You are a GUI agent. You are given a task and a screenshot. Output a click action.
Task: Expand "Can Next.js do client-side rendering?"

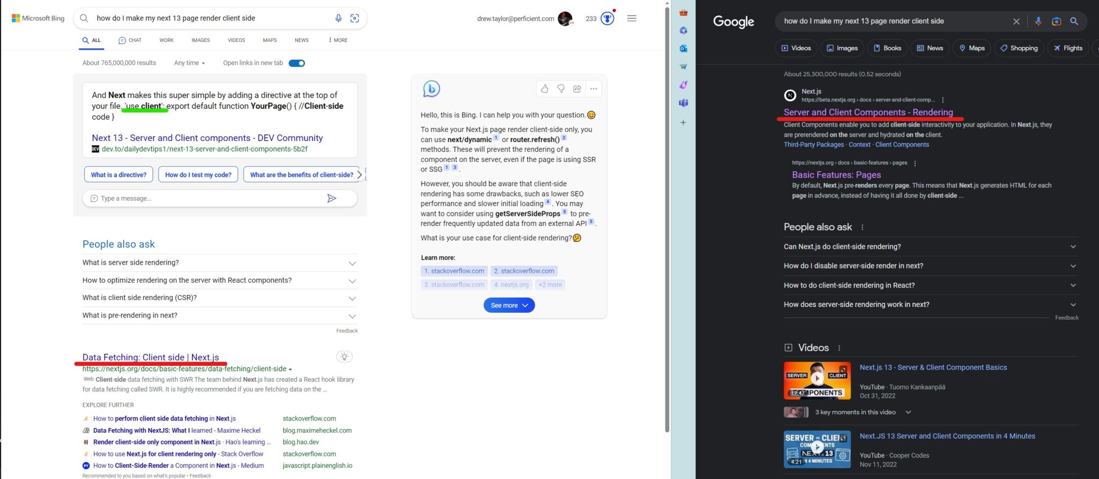pyautogui.click(x=931, y=247)
